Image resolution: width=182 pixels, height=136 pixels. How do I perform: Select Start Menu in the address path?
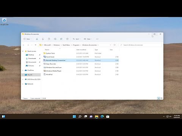66,45
